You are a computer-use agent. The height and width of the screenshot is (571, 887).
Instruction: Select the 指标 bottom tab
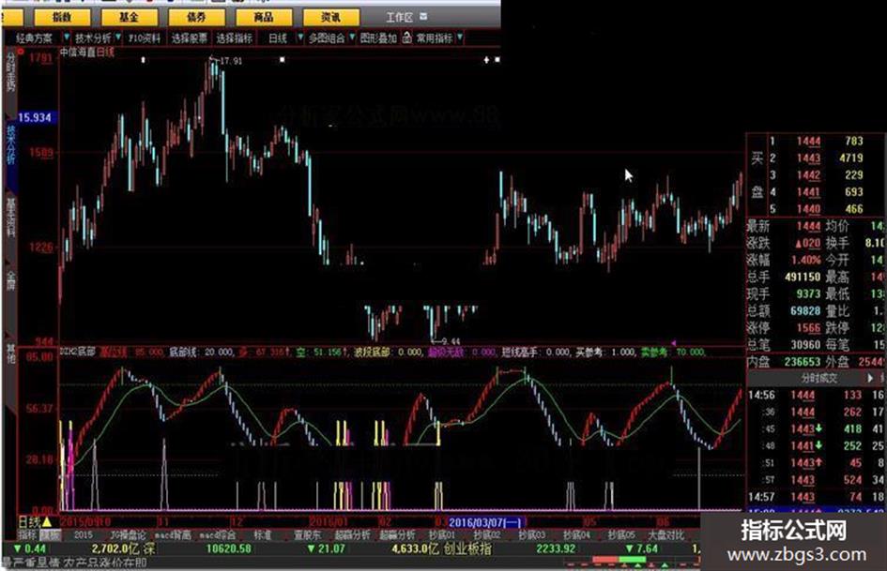pos(28,534)
